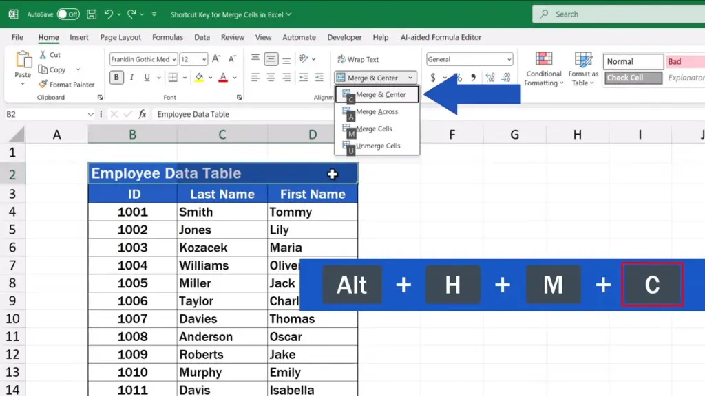Apply the Bad cell style

684,62
